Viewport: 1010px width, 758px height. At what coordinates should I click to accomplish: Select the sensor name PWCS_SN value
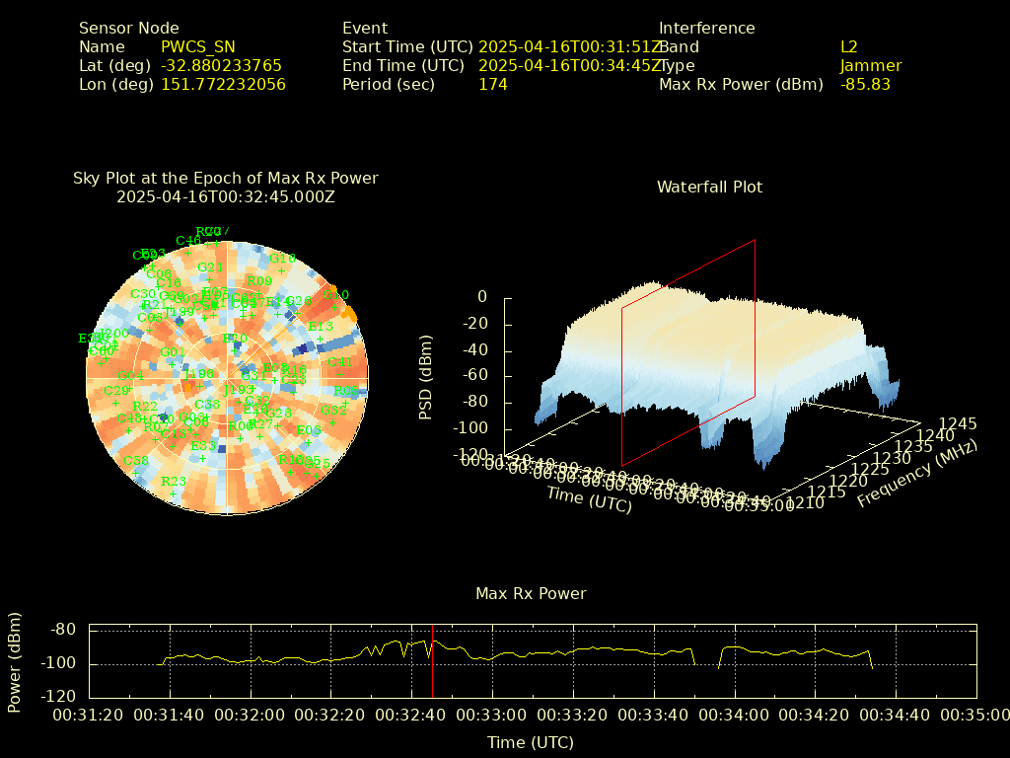[x=197, y=46]
